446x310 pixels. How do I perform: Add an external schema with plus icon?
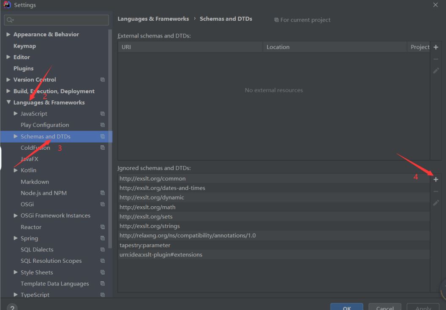coord(436,47)
